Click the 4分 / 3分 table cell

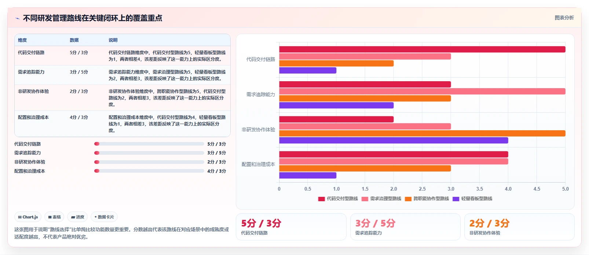79,117
